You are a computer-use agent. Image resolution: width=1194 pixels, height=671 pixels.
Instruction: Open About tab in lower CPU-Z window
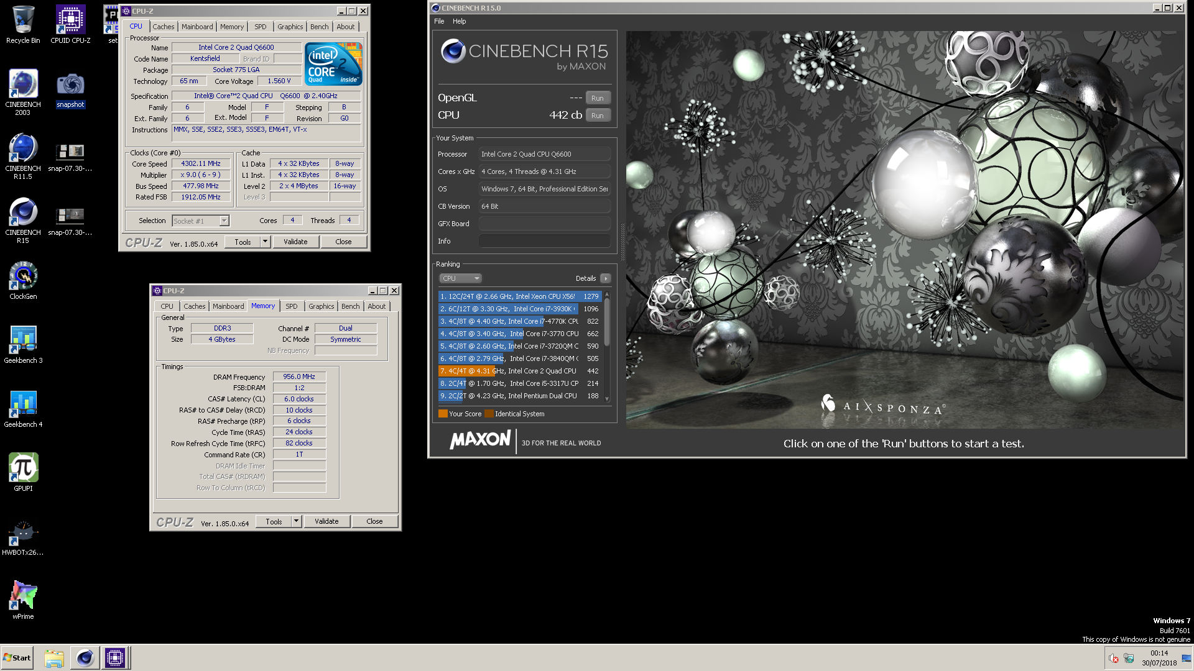pyautogui.click(x=377, y=306)
